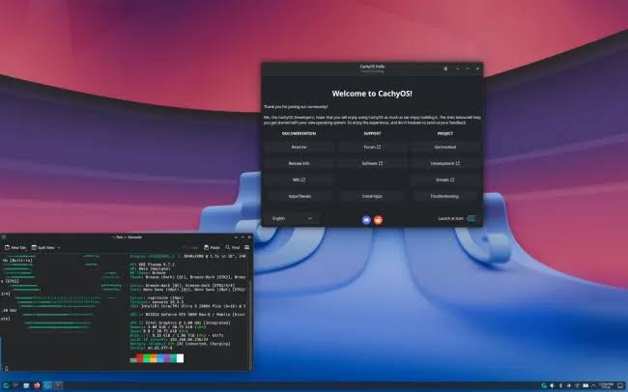Click the Apps/Tweaks button
This screenshot has height=392, width=628.
(300, 196)
